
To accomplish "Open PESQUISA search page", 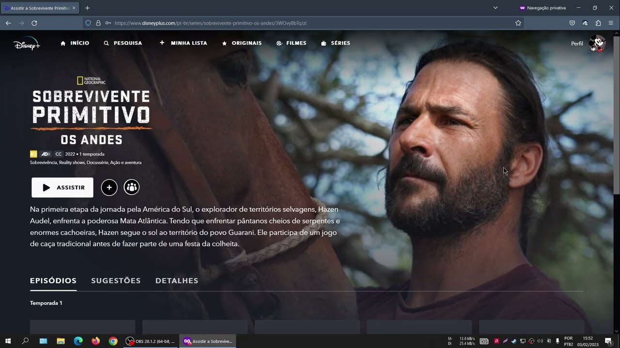I will pos(123,43).
